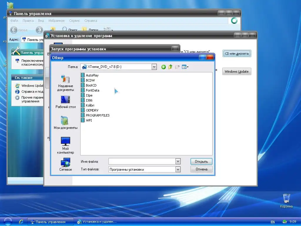
Task: Open Рабочий стол in places bar
Action: [66, 102]
